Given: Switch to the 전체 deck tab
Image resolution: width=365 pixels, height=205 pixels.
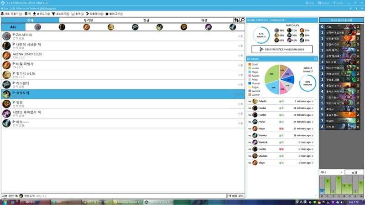Looking at the screenshot, I should pos(30,20).
